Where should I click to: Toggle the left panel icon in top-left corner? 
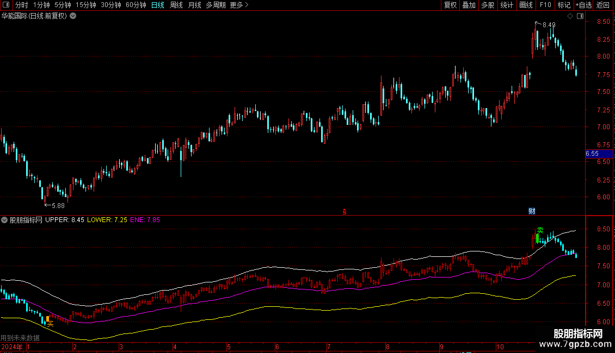pyautogui.click(x=5, y=5)
